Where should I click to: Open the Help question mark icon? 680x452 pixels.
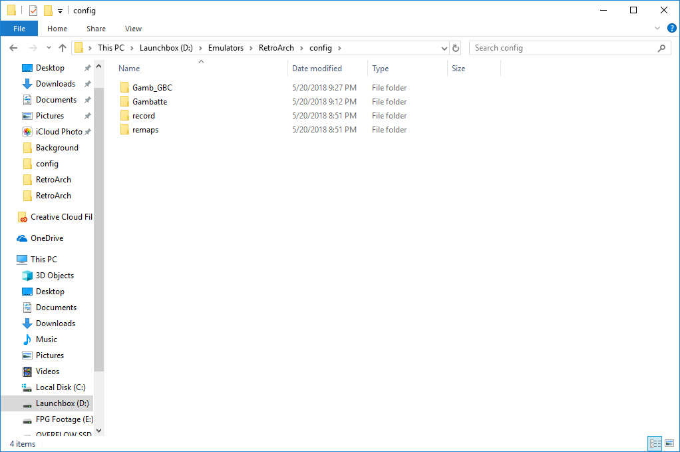(x=672, y=28)
